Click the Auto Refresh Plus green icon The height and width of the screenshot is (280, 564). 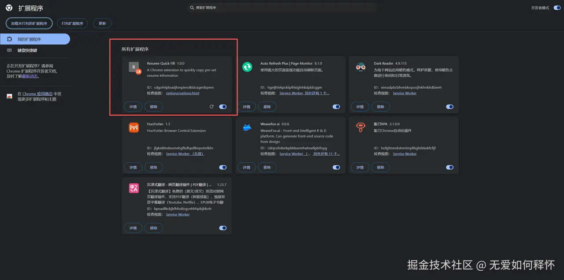tap(247, 67)
